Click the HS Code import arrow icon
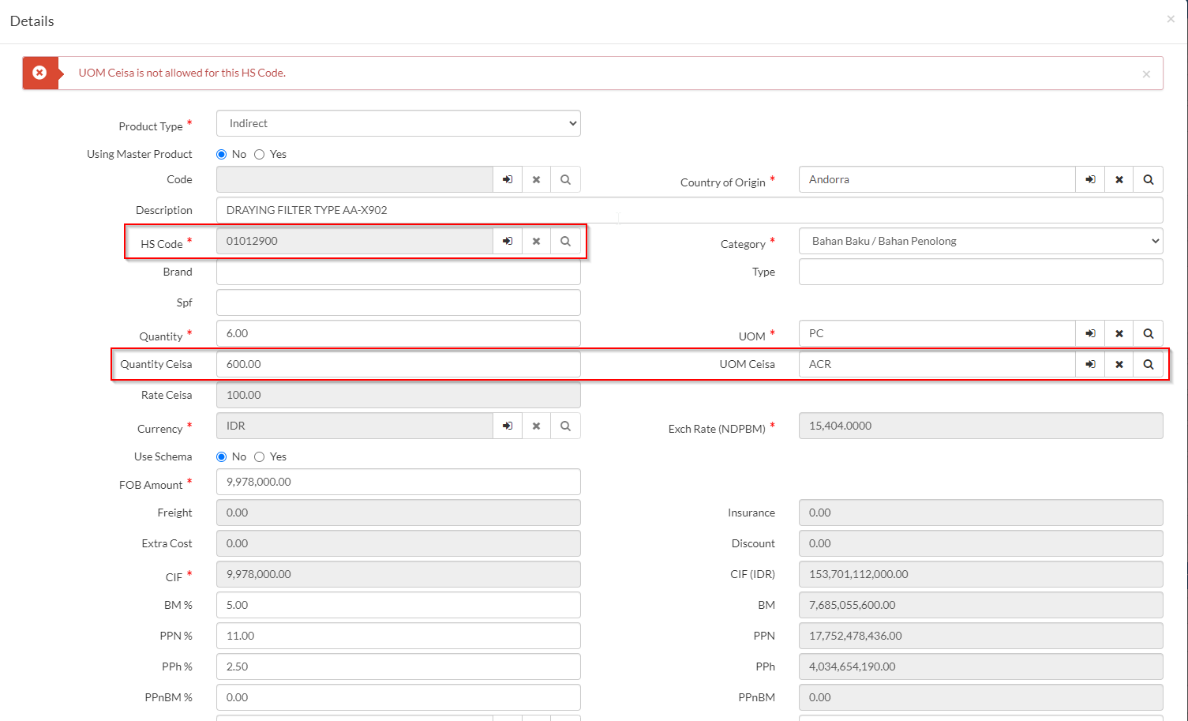 (508, 241)
